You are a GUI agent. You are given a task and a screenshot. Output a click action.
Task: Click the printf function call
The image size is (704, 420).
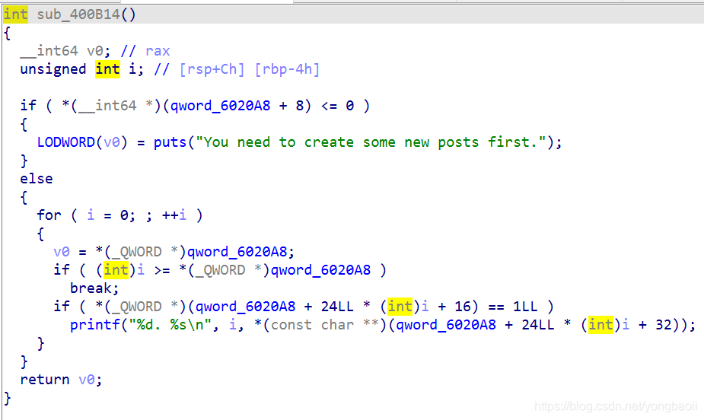coord(94,325)
